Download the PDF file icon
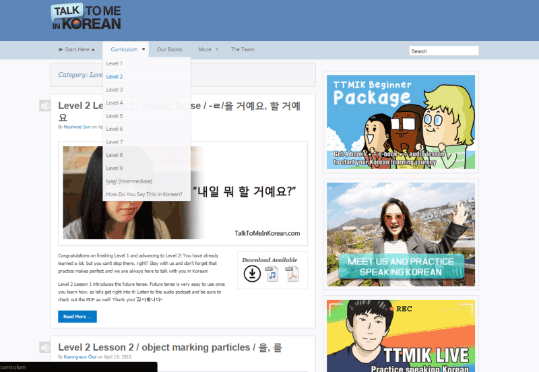Viewport: 539px width, 372px height. [292, 274]
